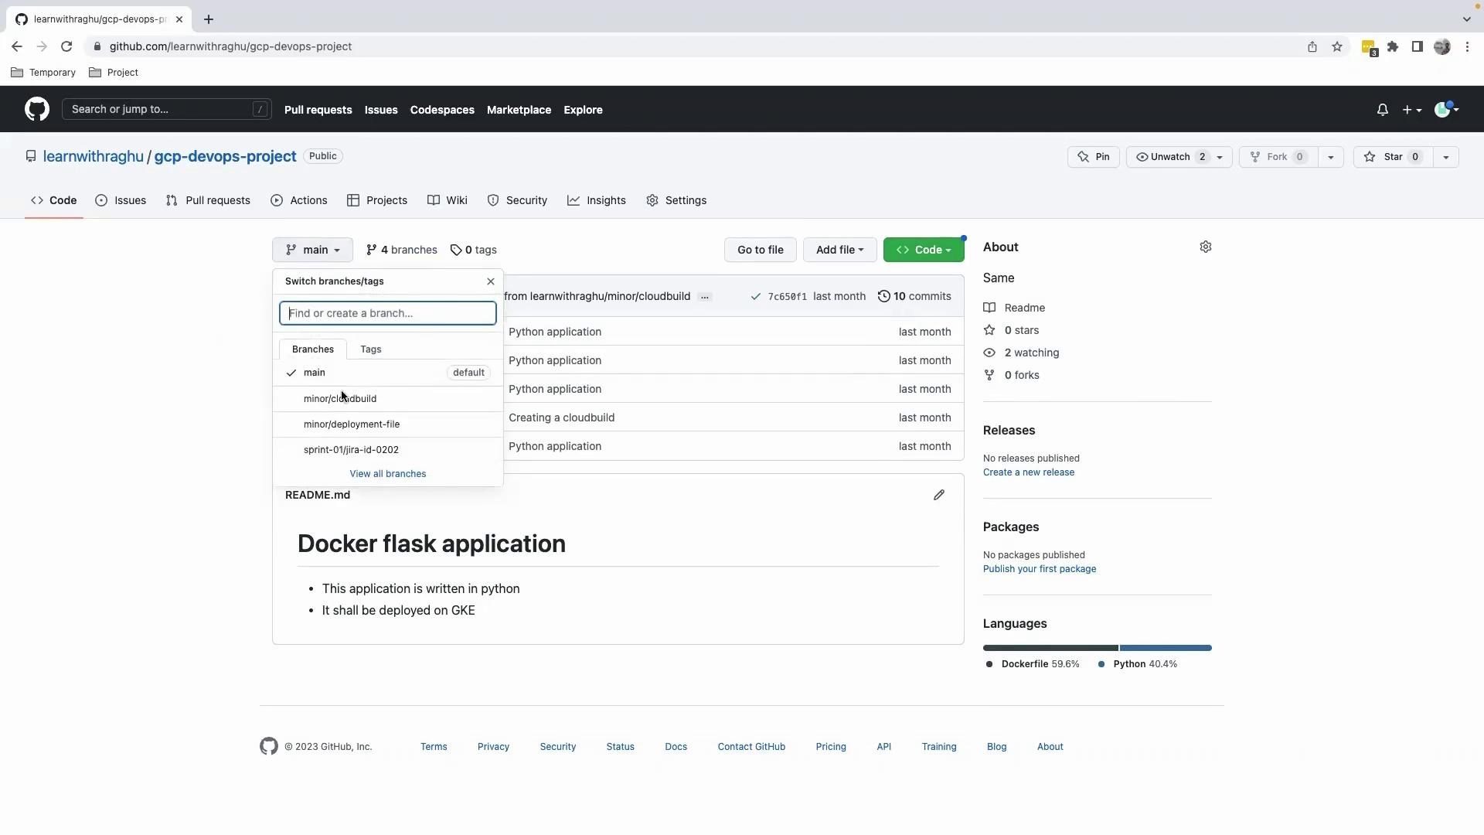This screenshot has width=1484, height=835.
Task: Edit README with the pencil icon
Action: 938,495
